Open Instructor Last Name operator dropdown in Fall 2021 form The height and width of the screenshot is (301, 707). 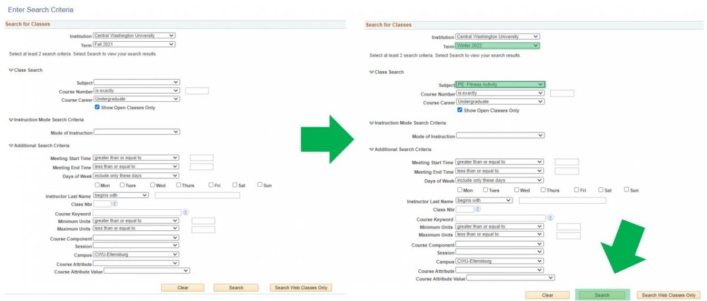coord(121,195)
